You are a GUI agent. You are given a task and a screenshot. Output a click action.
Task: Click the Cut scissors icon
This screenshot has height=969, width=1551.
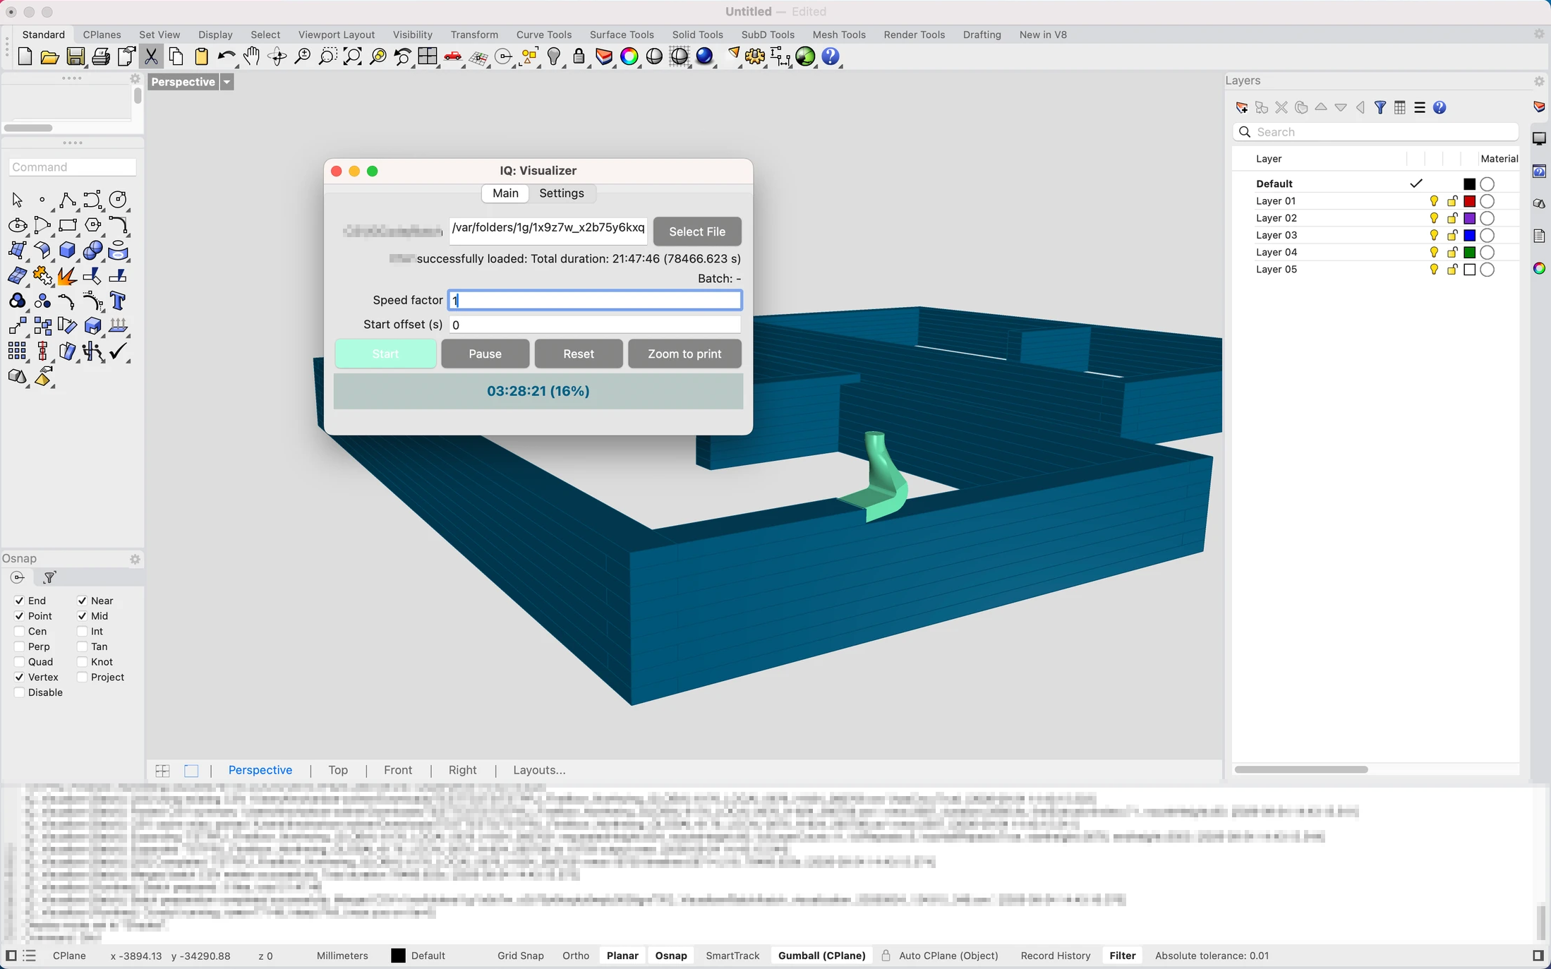pos(151,57)
